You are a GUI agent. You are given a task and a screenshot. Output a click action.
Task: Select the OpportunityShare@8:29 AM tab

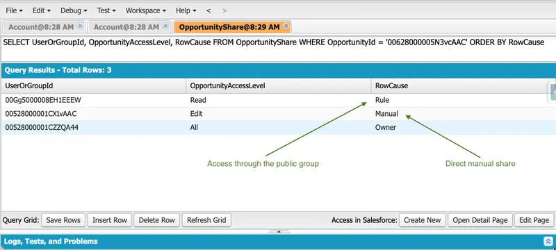(233, 27)
